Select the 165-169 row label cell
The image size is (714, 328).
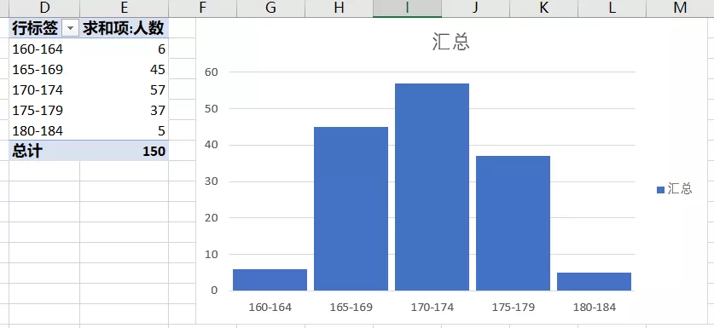point(44,70)
